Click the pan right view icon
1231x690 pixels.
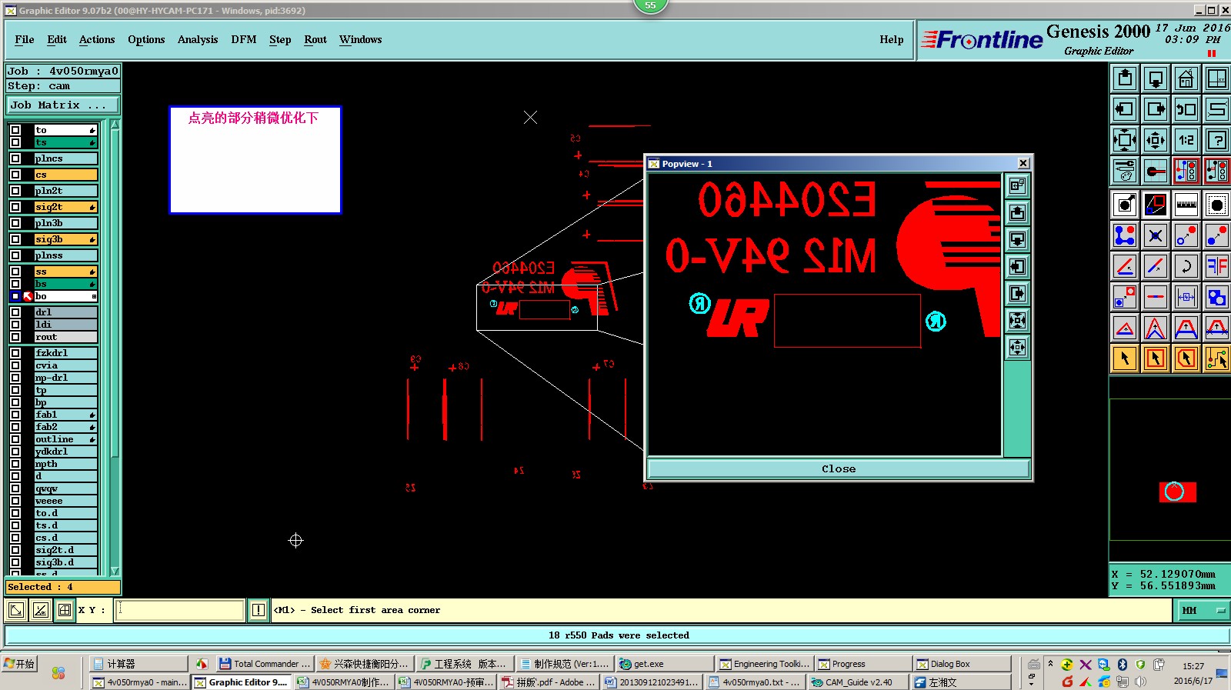tap(1156, 109)
